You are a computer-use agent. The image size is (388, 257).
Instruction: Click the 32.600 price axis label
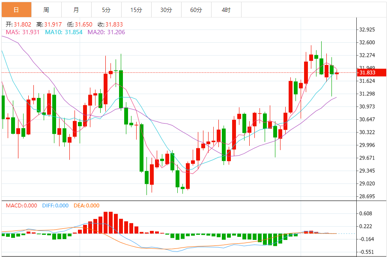point(367,42)
